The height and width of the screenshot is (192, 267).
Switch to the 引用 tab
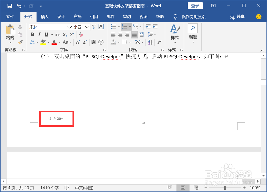(x=94, y=17)
